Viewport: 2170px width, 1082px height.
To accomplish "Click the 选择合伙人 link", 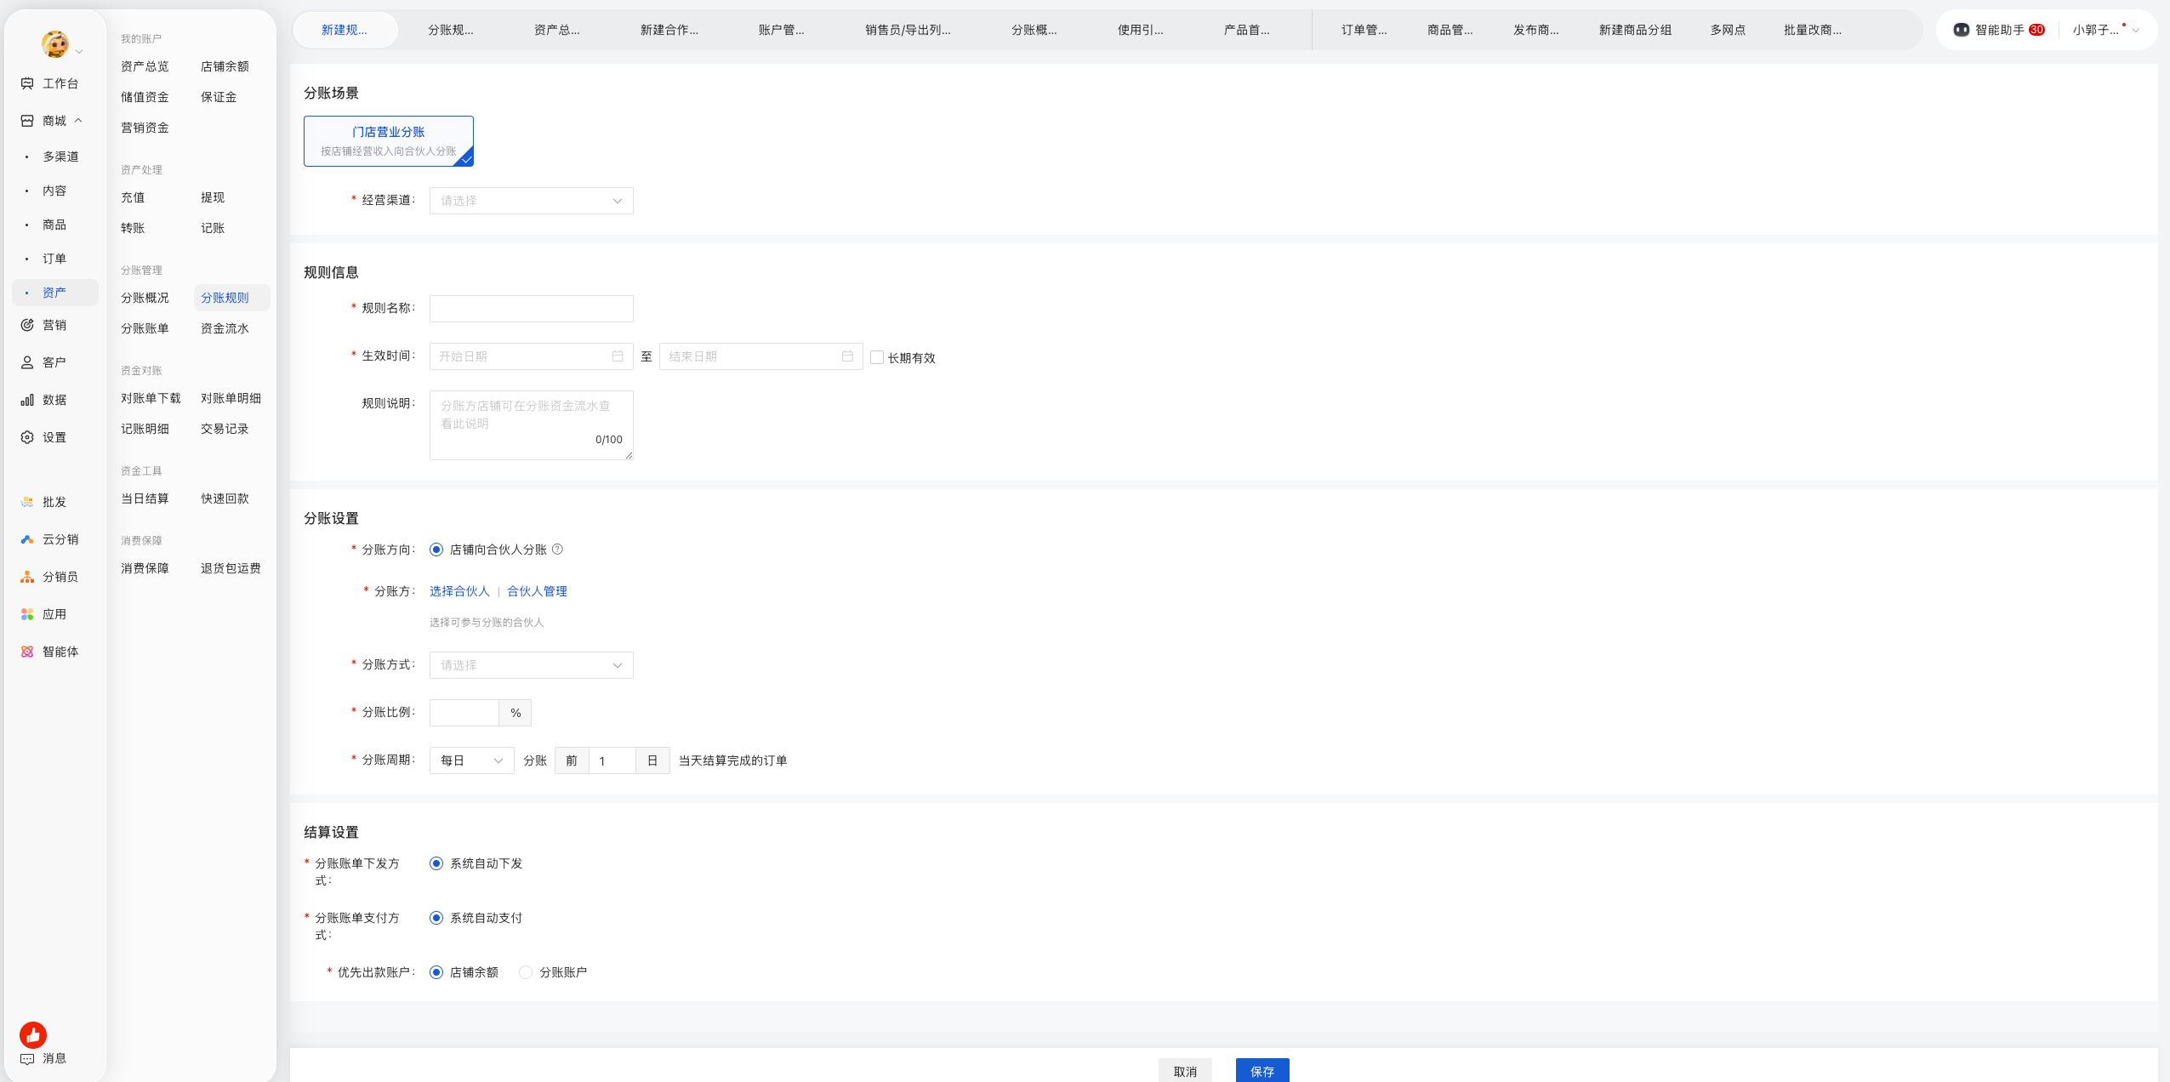I will 459,591.
